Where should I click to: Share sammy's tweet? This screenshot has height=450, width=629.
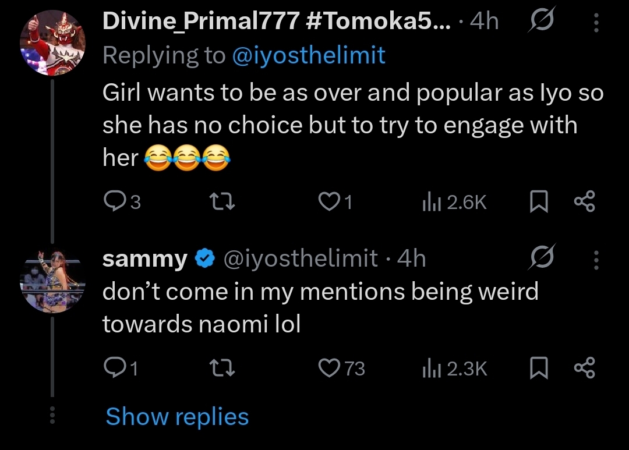(584, 368)
